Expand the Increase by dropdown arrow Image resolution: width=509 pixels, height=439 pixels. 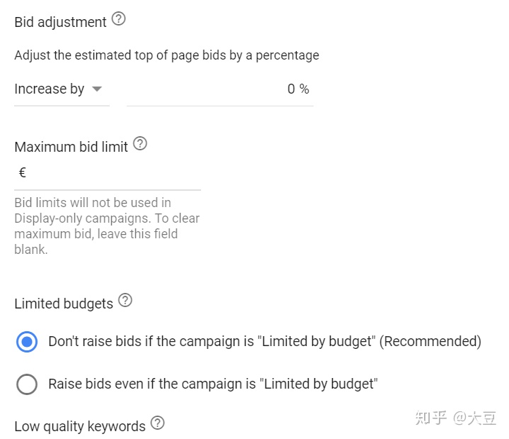(x=97, y=89)
